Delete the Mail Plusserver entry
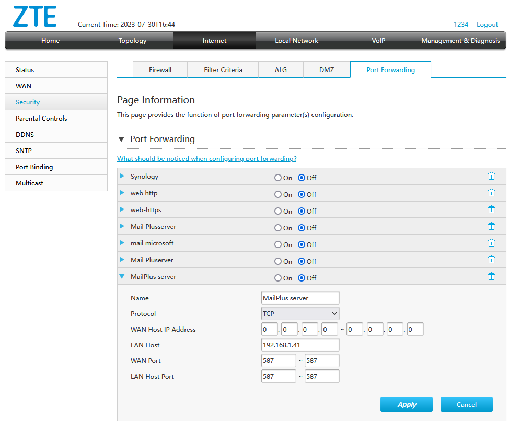Viewport: 509px width, 421px height. tap(491, 226)
